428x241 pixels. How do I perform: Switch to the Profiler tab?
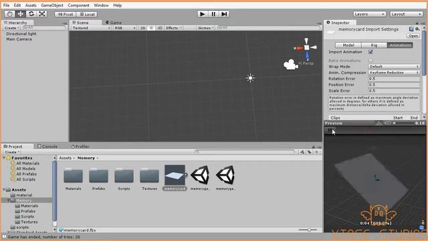click(x=80, y=147)
